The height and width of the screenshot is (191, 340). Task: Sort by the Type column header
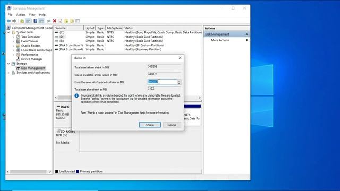tap(100, 28)
